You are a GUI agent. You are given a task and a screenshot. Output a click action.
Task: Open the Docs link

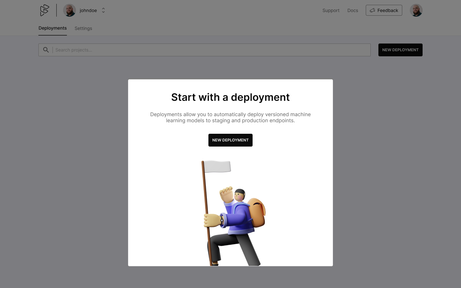point(352,11)
